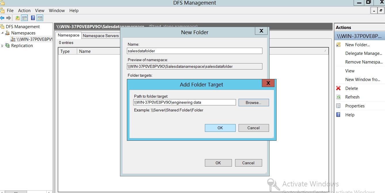385x193 pixels.
Task: Click the Properties icon in Actions pane
Action: click(338, 106)
